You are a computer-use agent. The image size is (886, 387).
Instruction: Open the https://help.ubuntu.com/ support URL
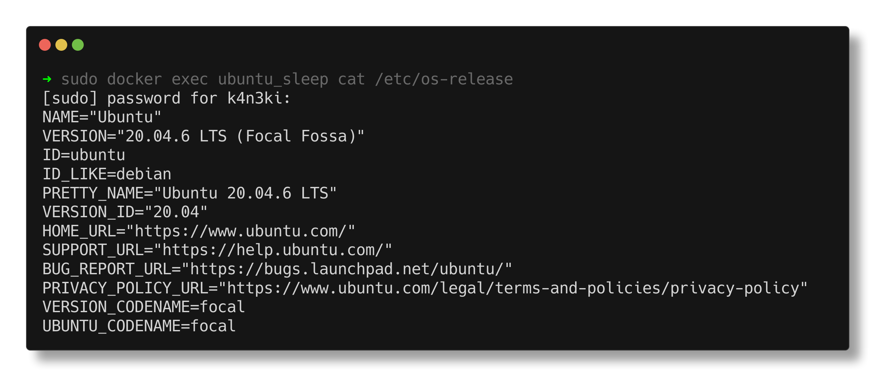pyautogui.click(x=273, y=250)
